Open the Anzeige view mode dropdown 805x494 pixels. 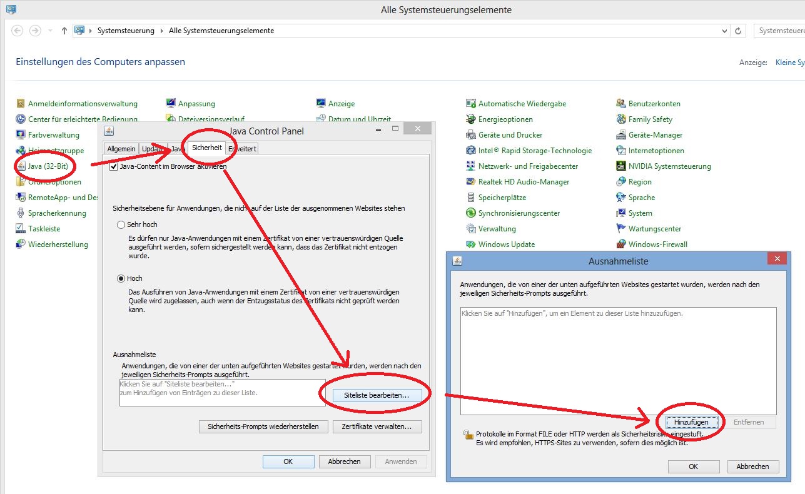point(789,63)
